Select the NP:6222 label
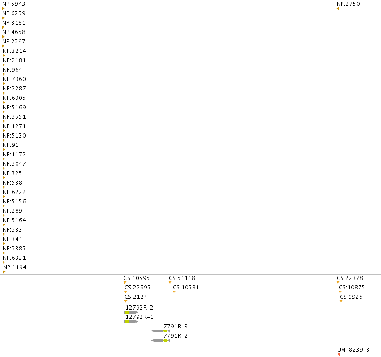The height and width of the screenshot is (357, 381). coord(14,192)
